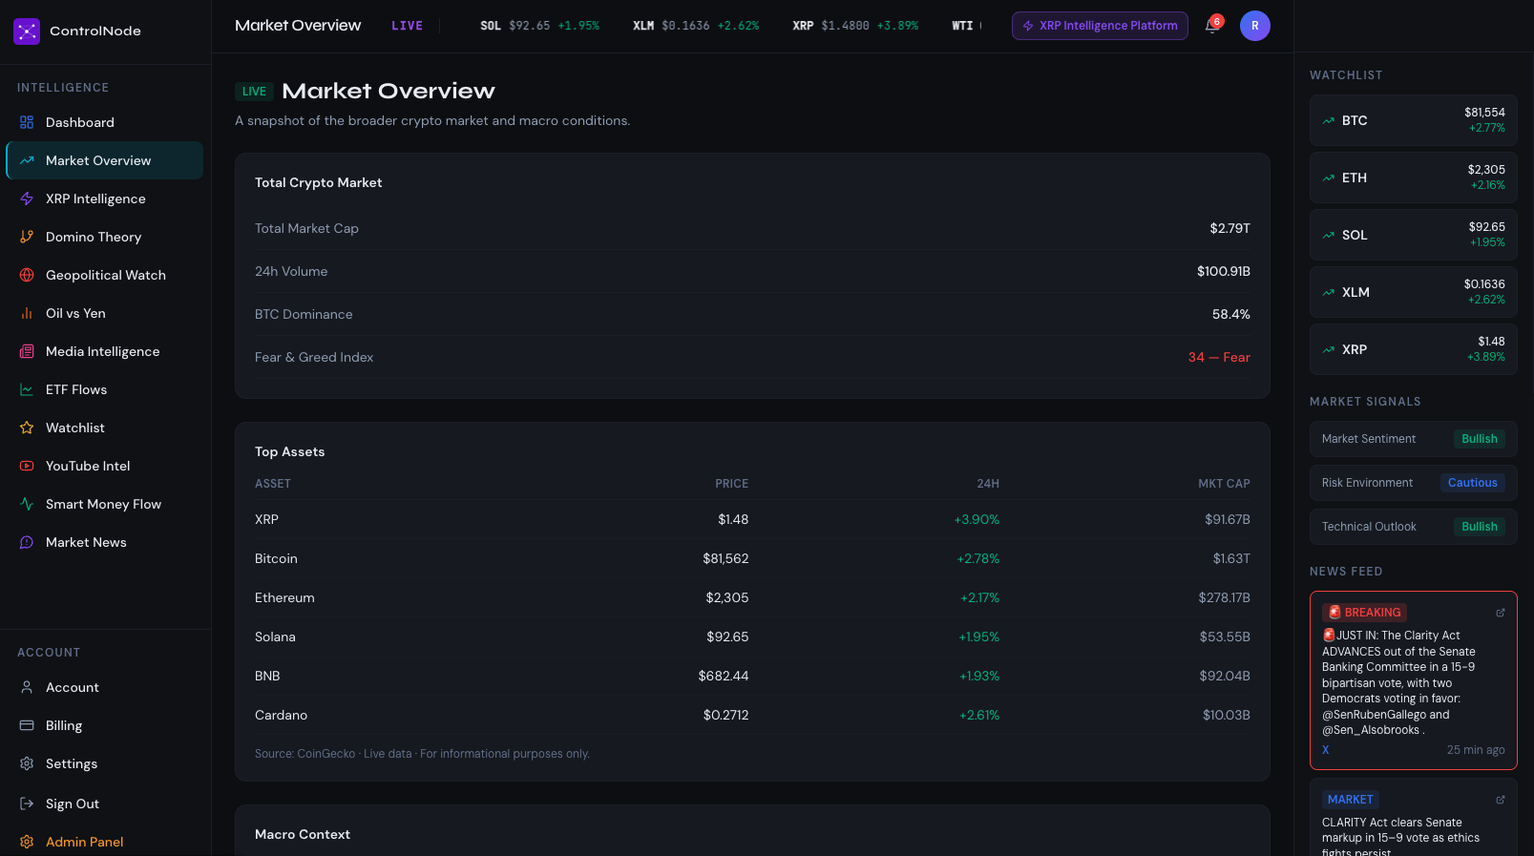Click the ControlNode logo icon

[x=27, y=31]
